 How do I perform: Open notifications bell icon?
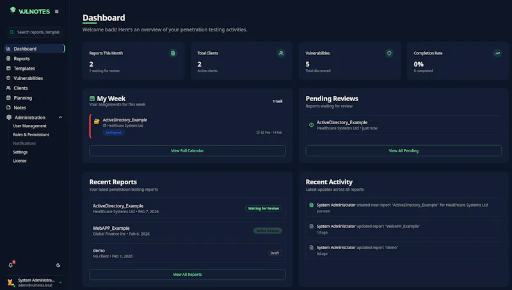tap(11, 265)
